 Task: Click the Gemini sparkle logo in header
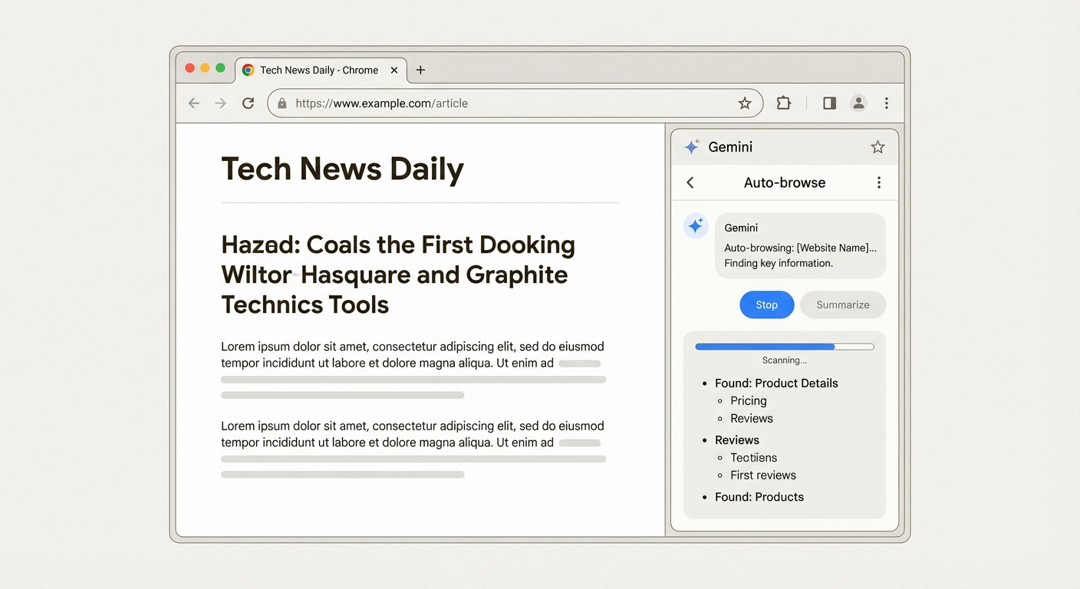692,147
